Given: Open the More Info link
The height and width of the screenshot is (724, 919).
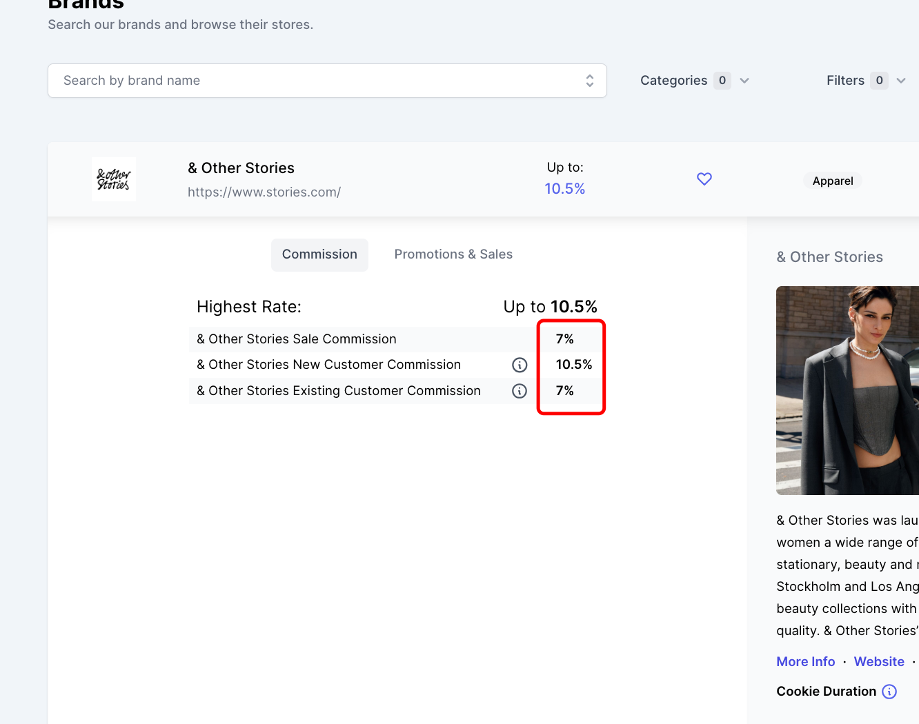Looking at the screenshot, I should 805,661.
